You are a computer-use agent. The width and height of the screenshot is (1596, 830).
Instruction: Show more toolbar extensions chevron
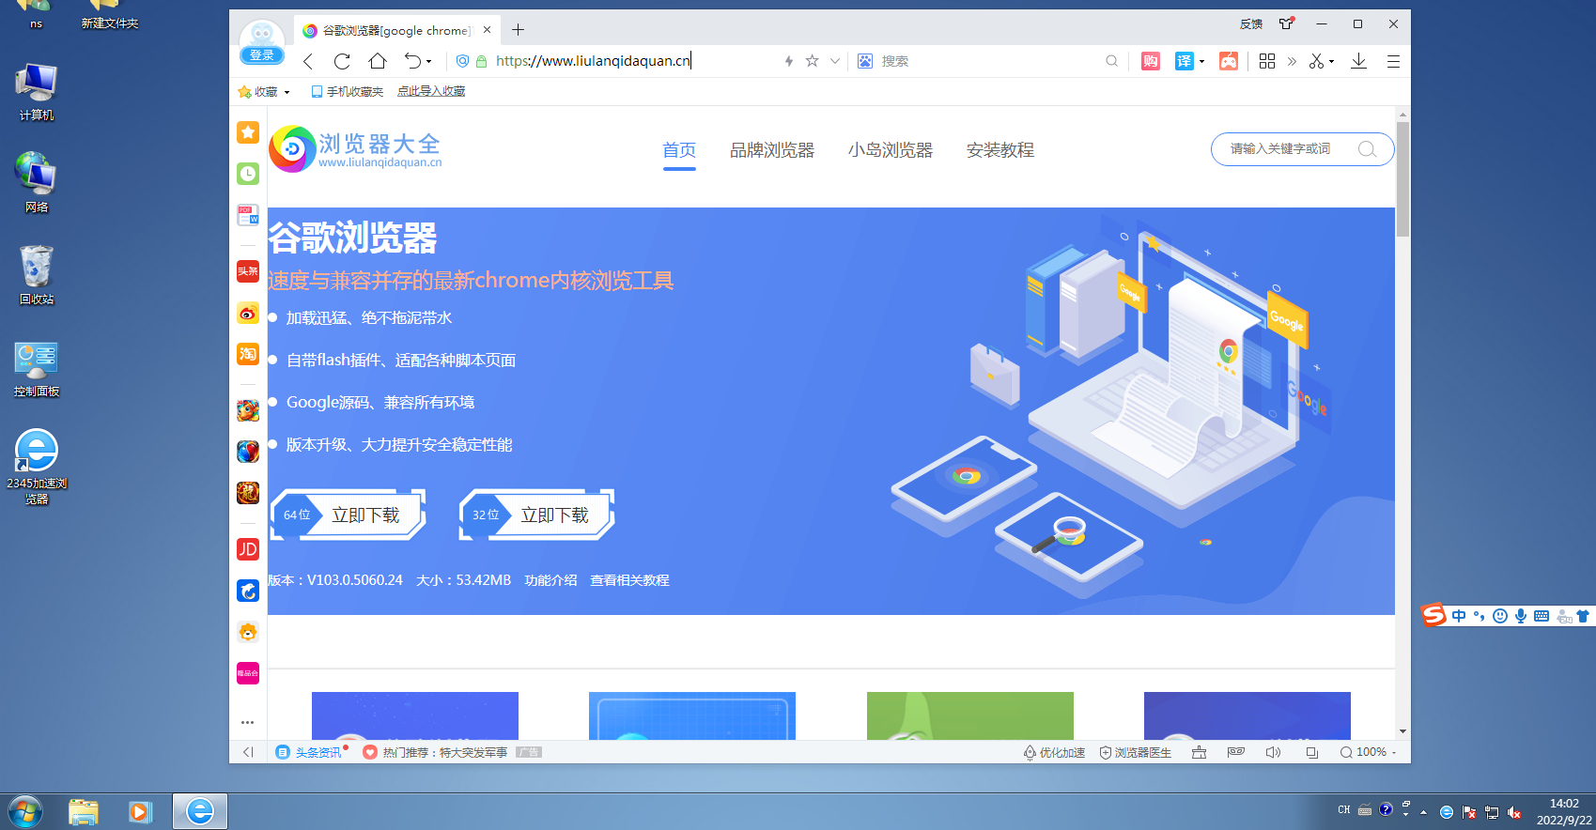coord(1292,61)
